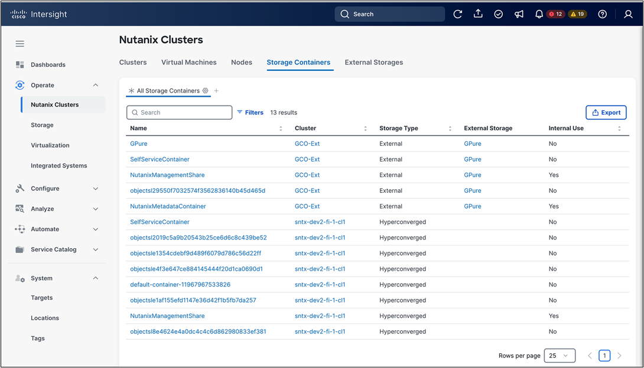Open default-container-11967967533826 link
Viewport: 644px width, 368px height.
180,284
